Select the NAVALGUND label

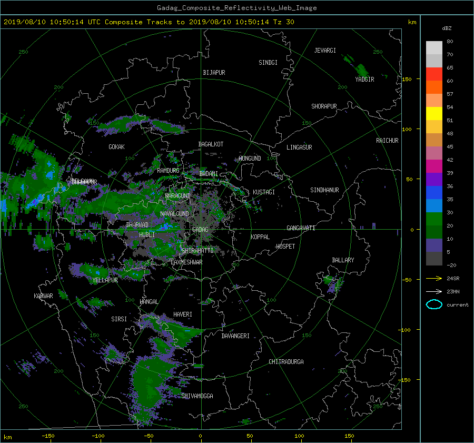coord(174,214)
